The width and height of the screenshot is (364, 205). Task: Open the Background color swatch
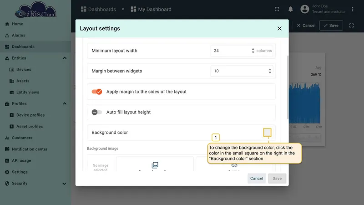point(267,133)
